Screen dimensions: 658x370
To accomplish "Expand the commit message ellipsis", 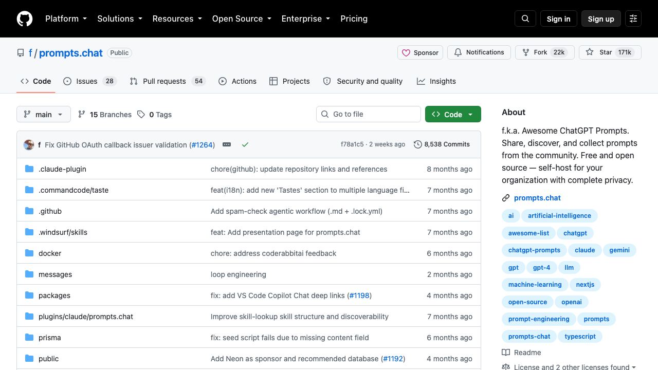I will 227,144.
